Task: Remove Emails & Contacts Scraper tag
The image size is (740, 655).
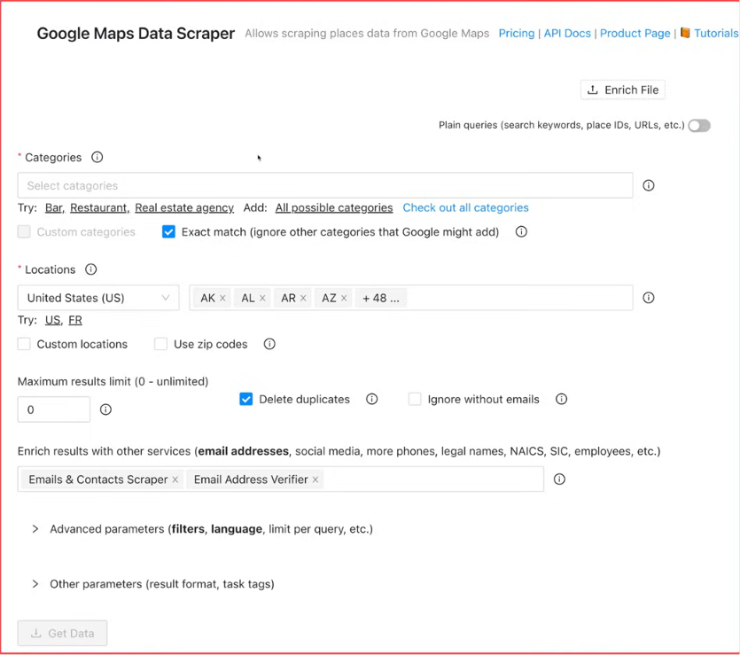Action: click(x=175, y=480)
